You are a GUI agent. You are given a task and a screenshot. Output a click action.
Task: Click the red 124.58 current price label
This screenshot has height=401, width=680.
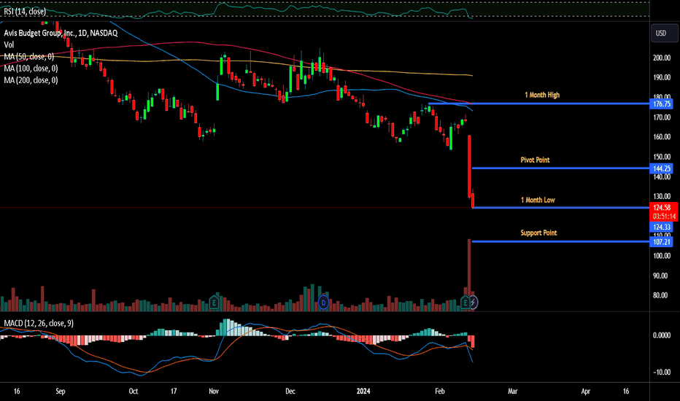click(662, 208)
